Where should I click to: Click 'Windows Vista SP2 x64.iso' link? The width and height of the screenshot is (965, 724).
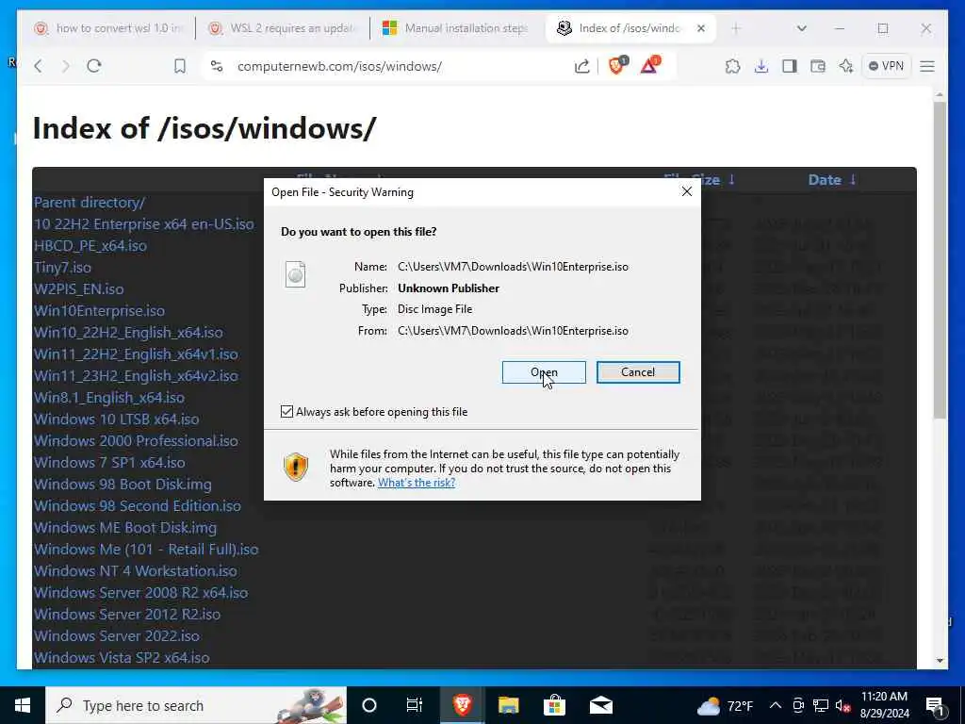point(122,657)
